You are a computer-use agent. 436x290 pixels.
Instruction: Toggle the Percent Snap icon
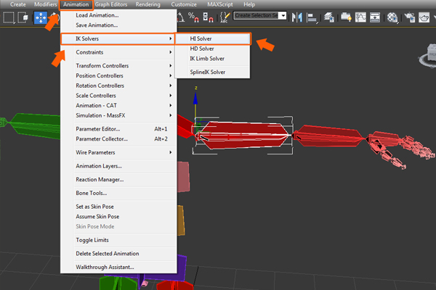click(193, 17)
